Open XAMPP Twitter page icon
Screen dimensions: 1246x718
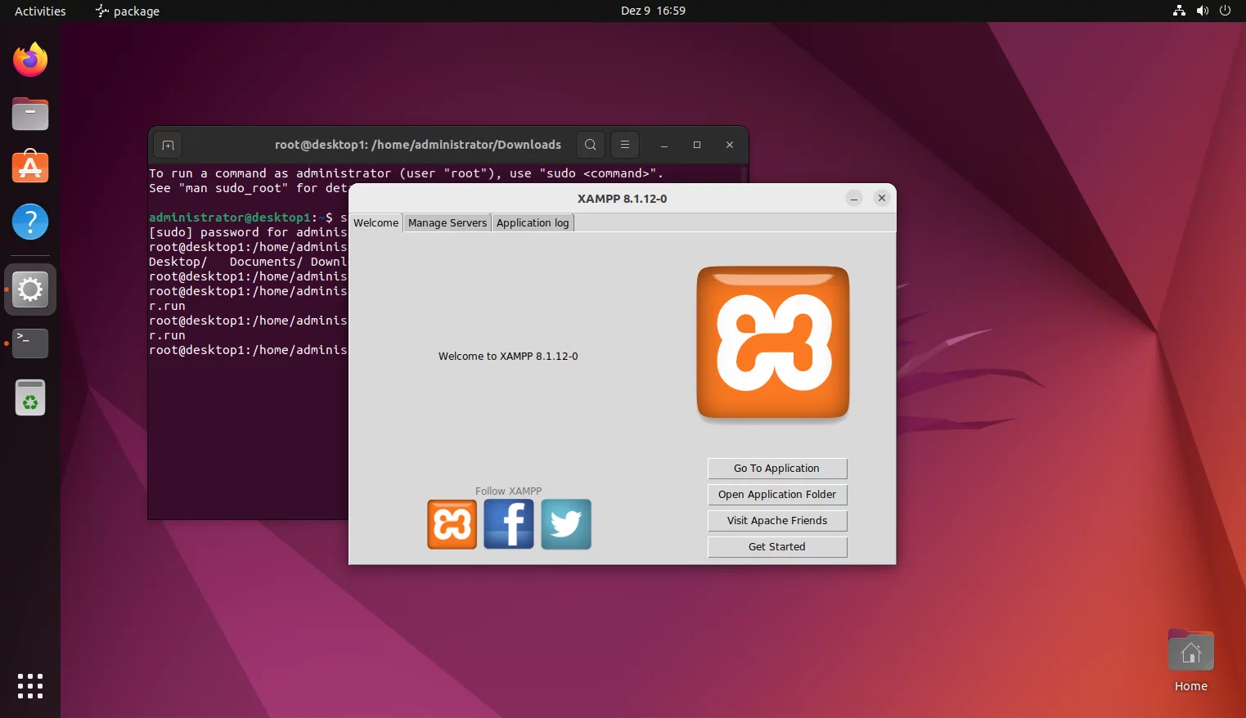tap(566, 524)
